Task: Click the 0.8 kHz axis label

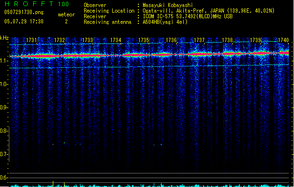Action: [4, 131]
